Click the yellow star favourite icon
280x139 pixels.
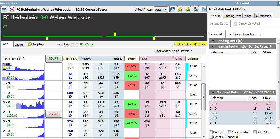pos(180,9)
